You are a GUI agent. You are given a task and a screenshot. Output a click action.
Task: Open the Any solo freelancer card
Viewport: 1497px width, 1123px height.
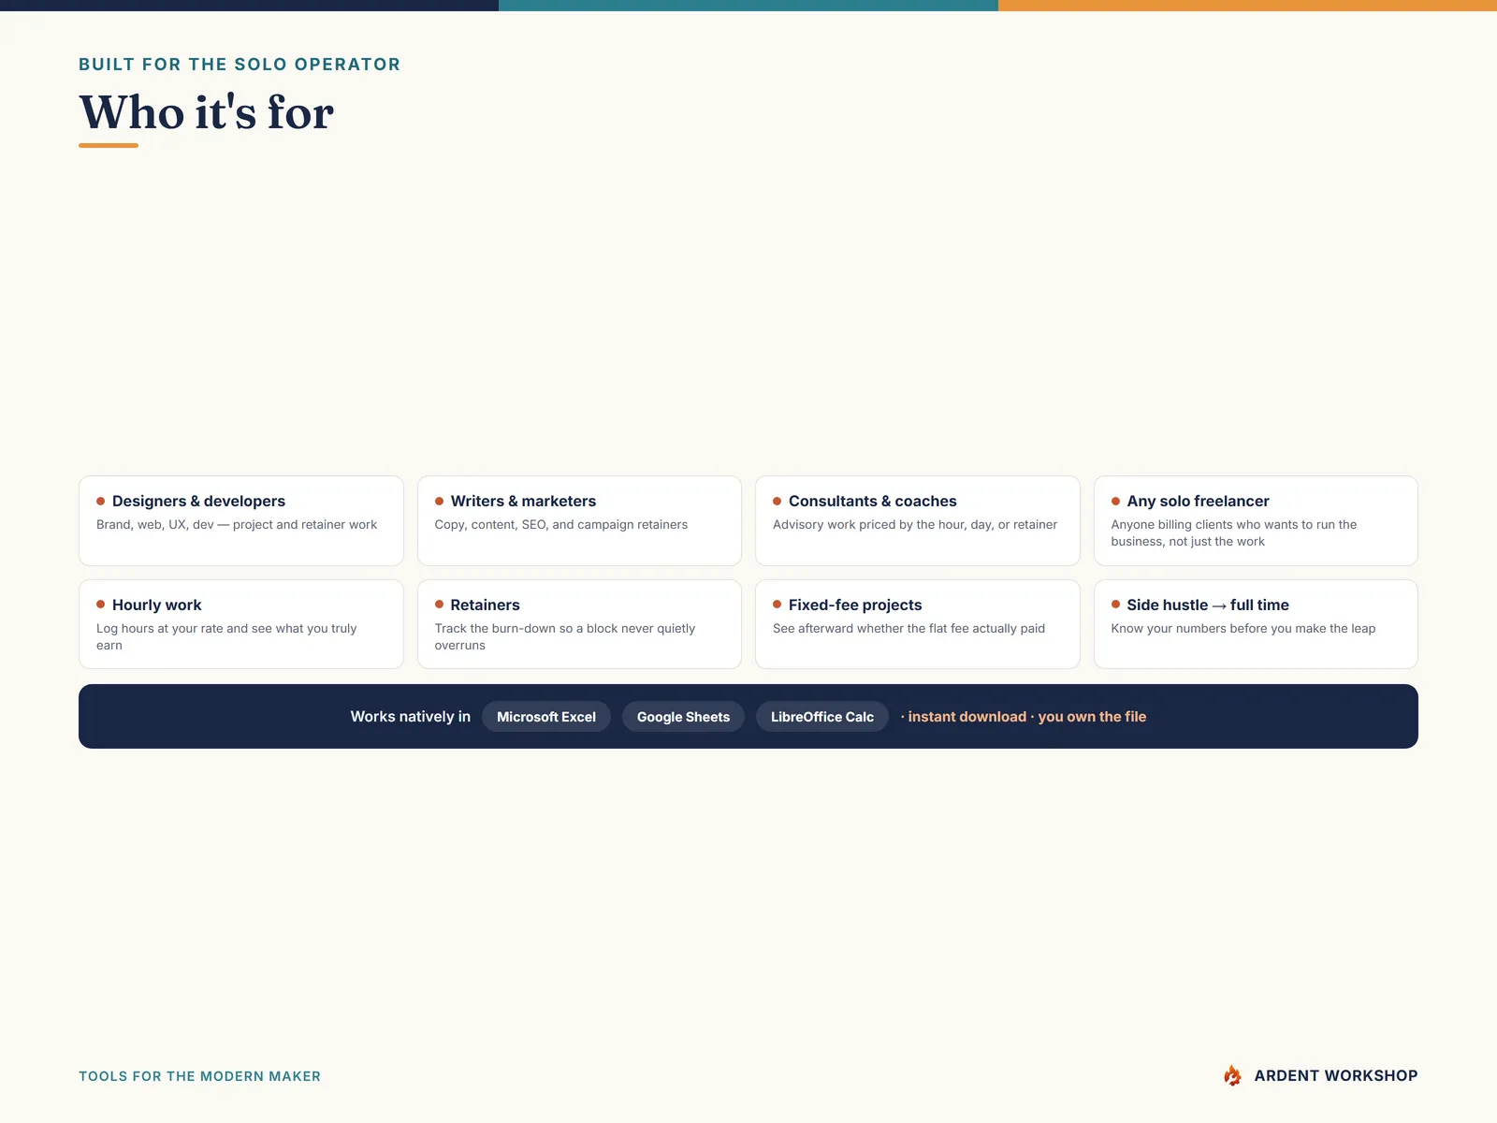[1256, 520]
